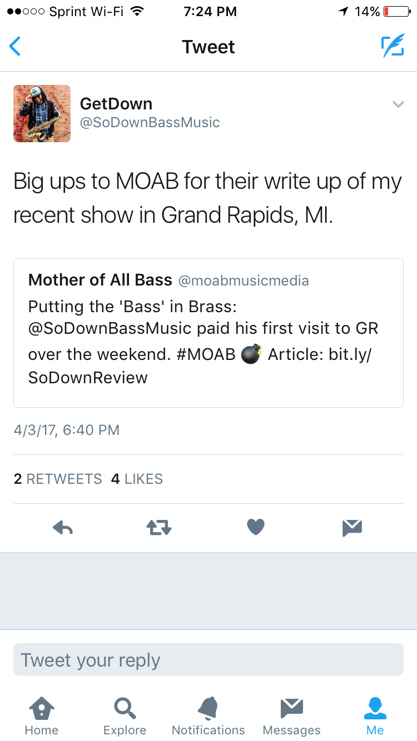
Task: Tap the back arrow icon
Action: pos(15,47)
